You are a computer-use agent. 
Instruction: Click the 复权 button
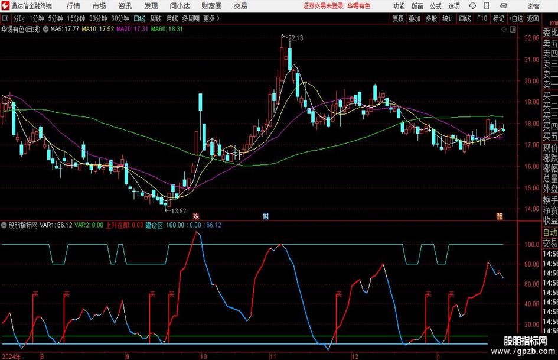click(x=398, y=18)
